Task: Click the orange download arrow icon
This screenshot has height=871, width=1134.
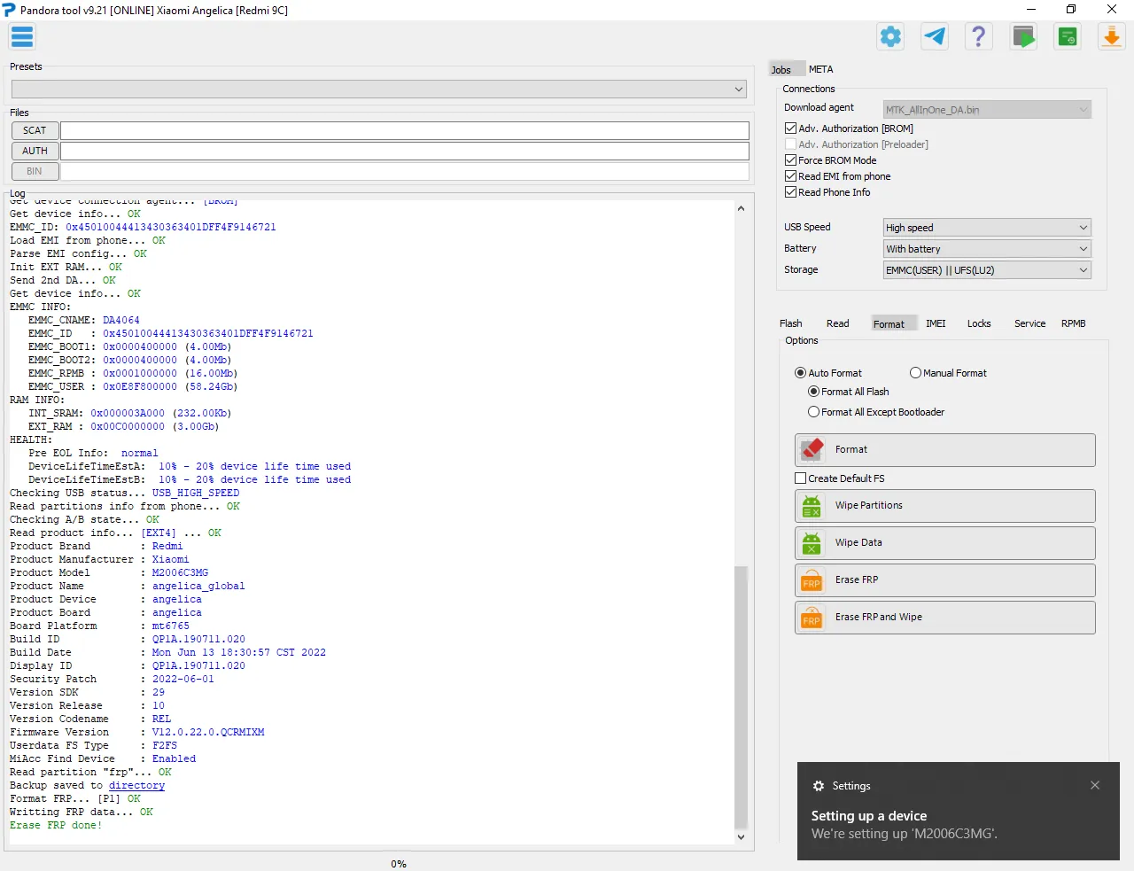Action: pyautogui.click(x=1111, y=37)
